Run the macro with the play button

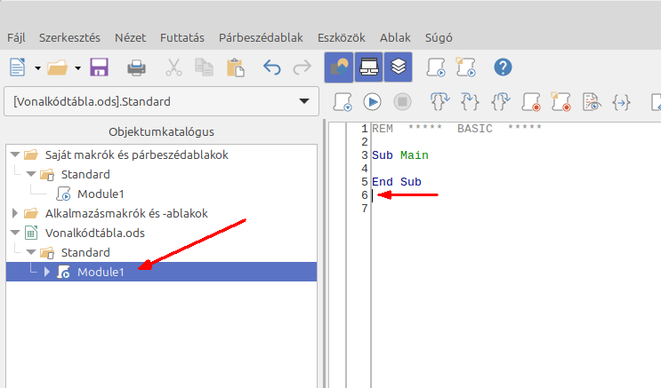click(372, 102)
